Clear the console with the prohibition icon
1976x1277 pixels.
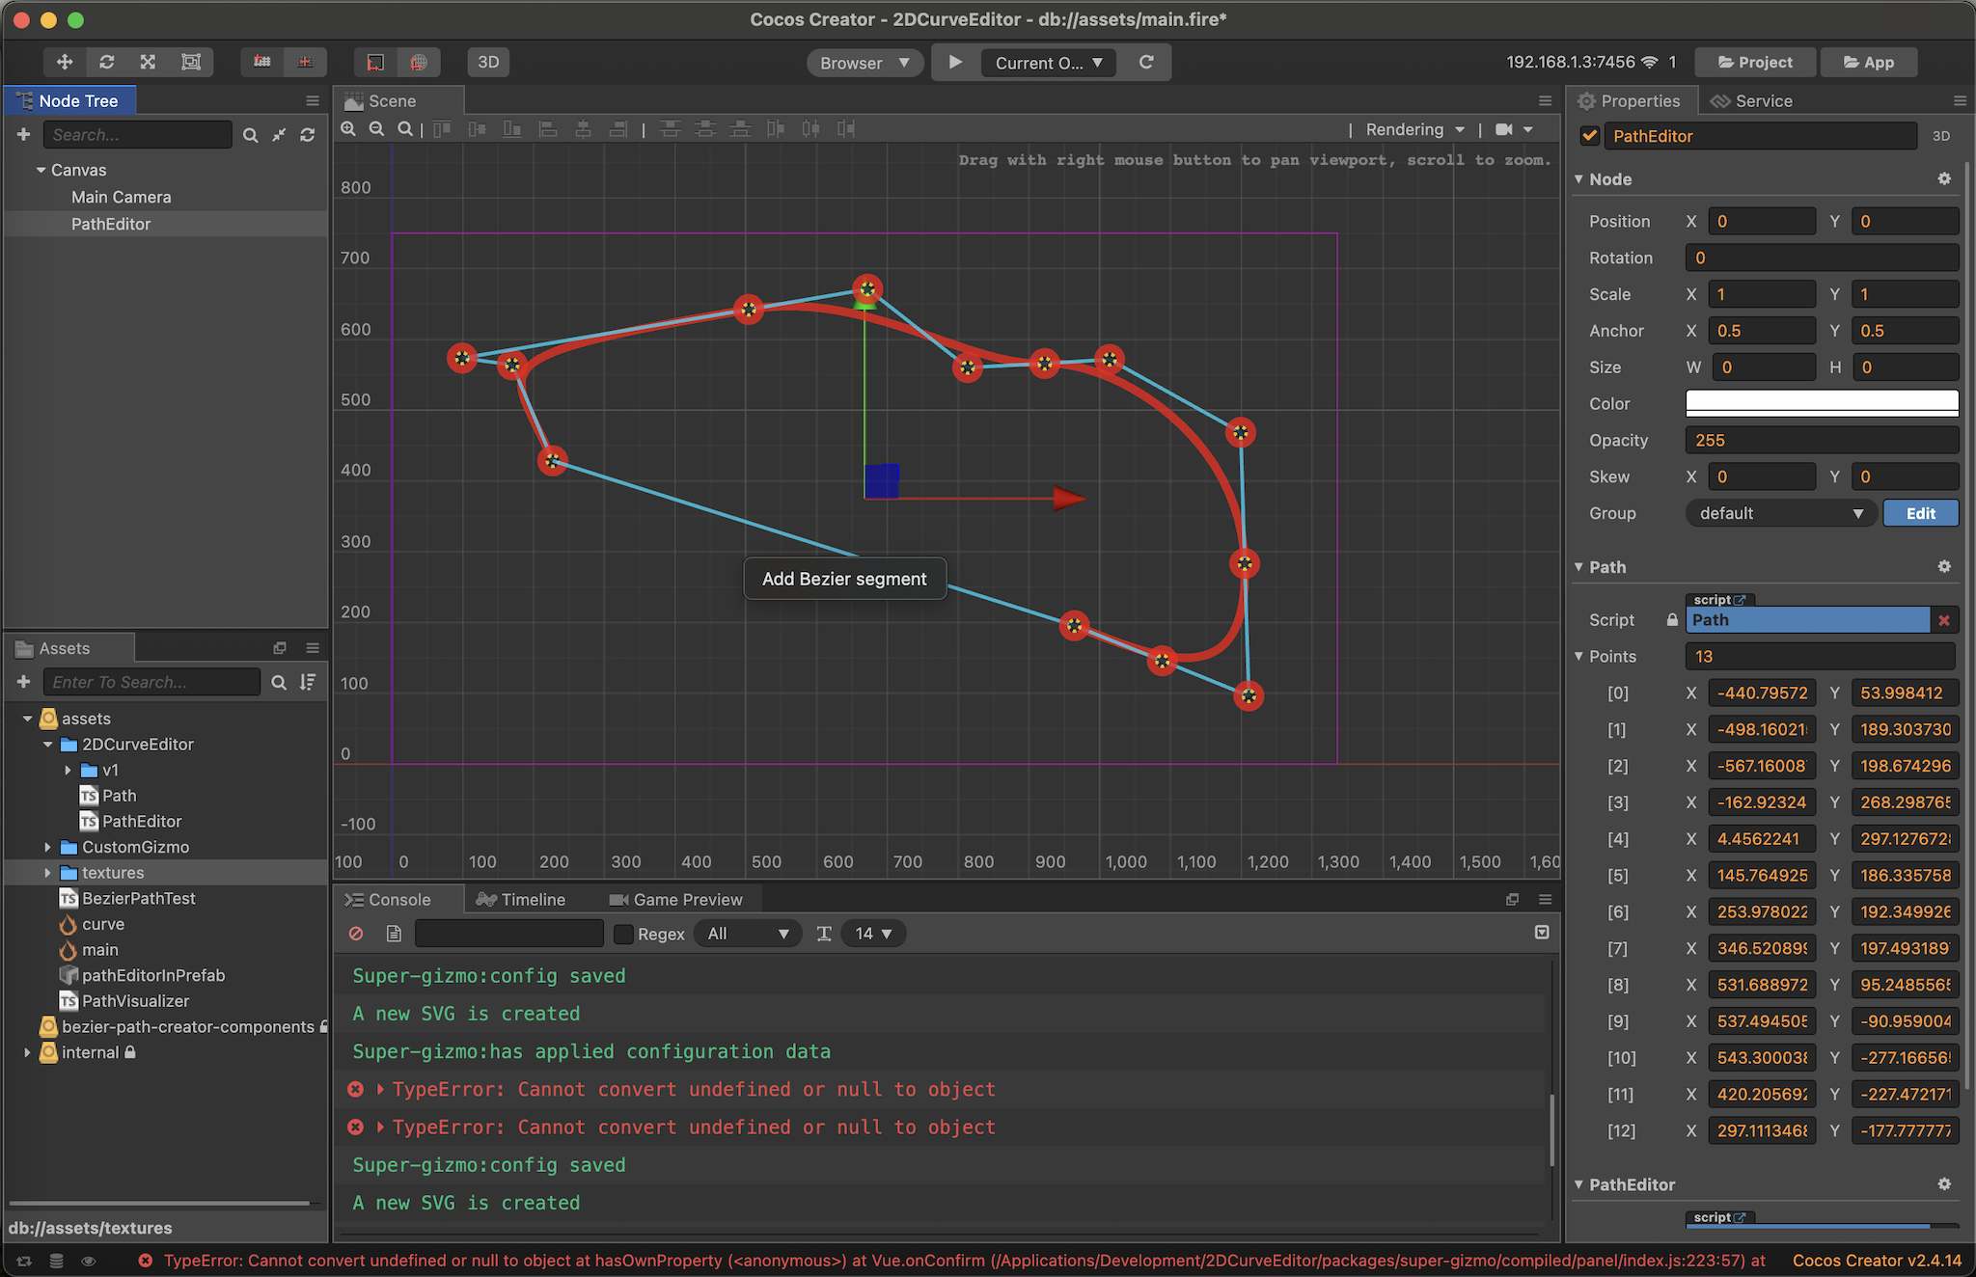point(356,933)
